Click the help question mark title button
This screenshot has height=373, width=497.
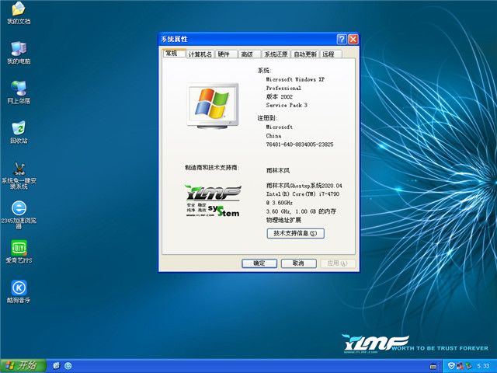tap(342, 39)
